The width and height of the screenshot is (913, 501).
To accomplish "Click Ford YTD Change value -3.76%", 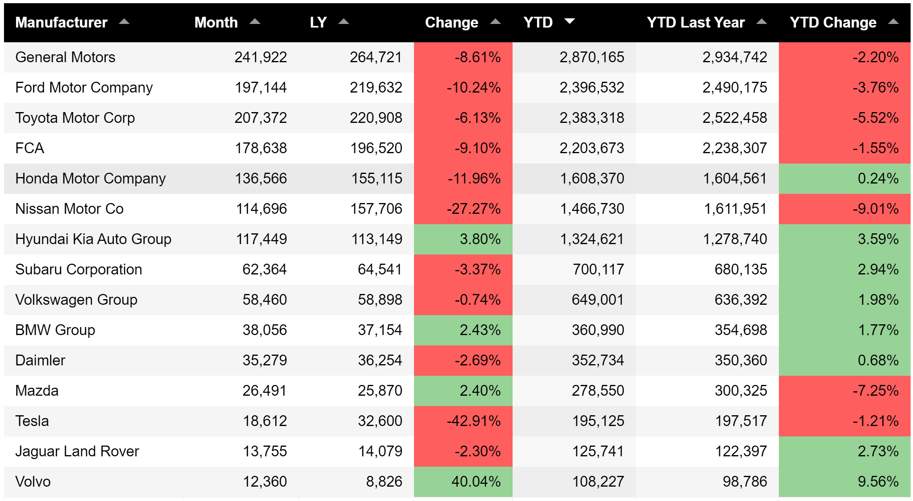I will tap(875, 87).
